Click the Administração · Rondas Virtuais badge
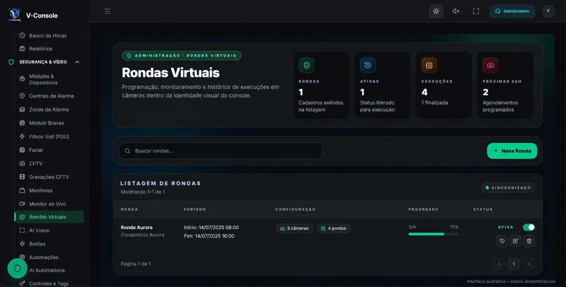 [182, 56]
